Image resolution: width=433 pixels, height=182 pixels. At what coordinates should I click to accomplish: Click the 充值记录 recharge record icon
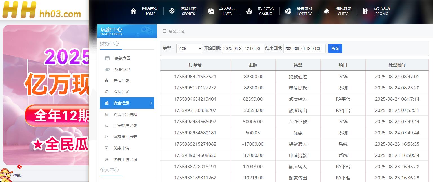(107, 80)
